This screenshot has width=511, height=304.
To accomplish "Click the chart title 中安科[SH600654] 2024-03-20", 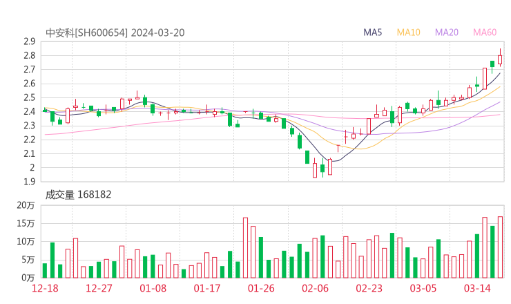I will 115,32.
